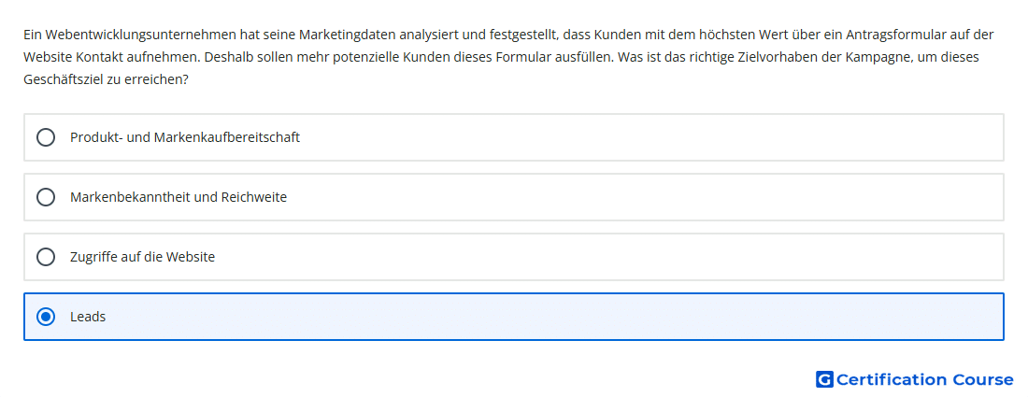
Task: Select the Markenbekanntheit und Reichweite radio button
Action: click(46, 197)
